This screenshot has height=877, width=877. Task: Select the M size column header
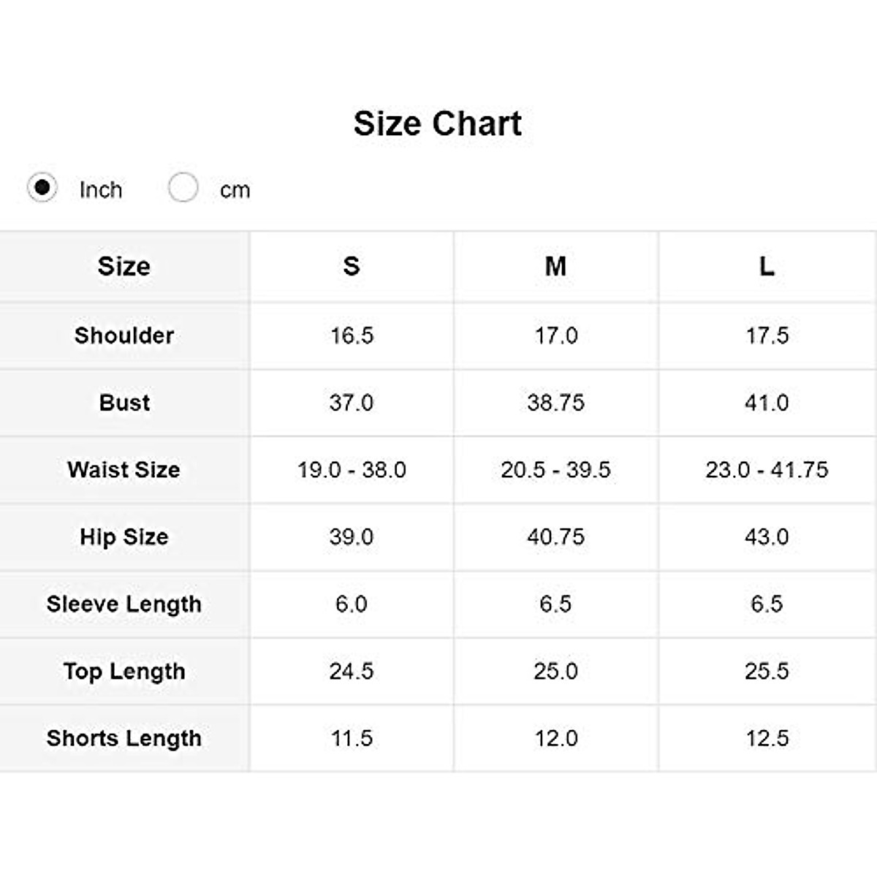click(555, 266)
